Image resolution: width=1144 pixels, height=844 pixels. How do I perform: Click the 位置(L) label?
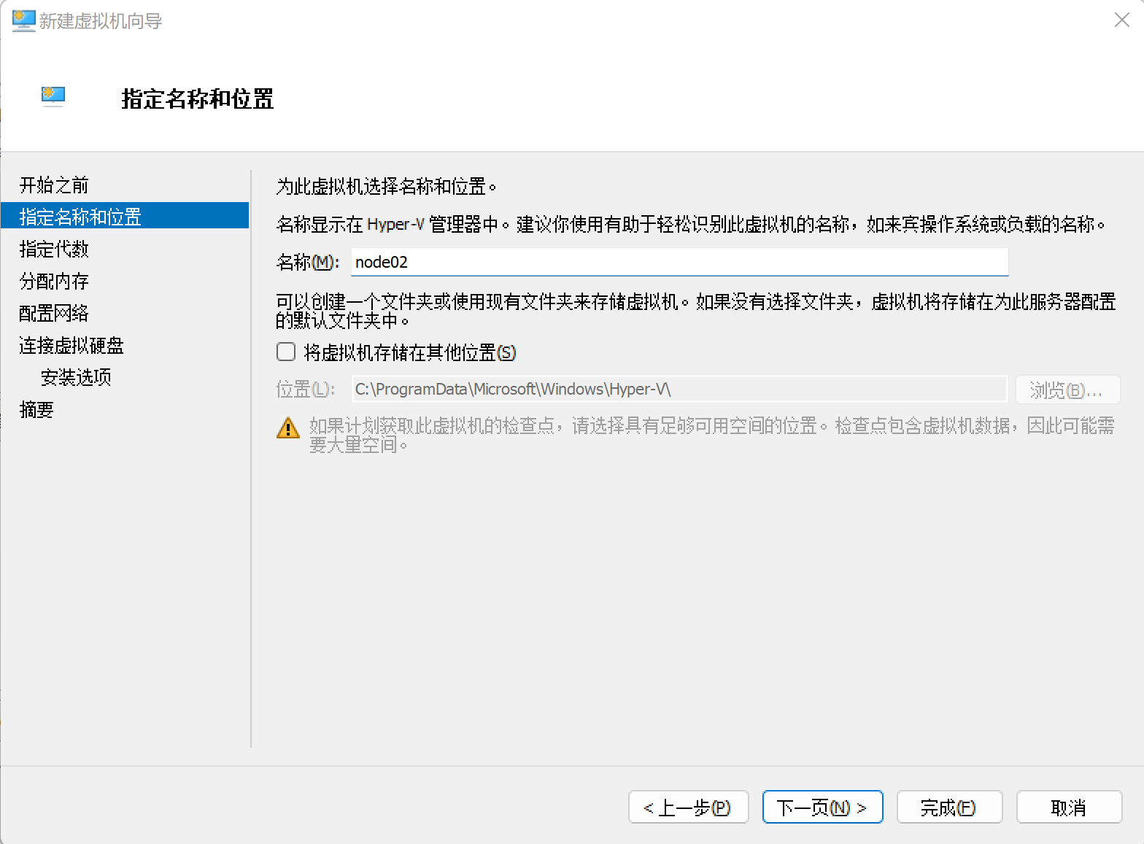coord(306,390)
